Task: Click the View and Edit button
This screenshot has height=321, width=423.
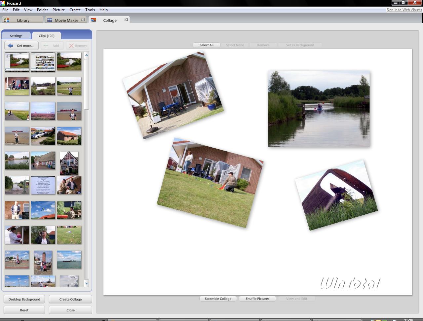Action: point(297,299)
